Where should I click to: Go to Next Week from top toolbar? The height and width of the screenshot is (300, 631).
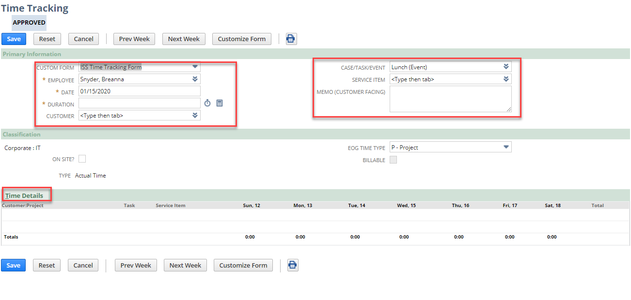click(x=184, y=39)
